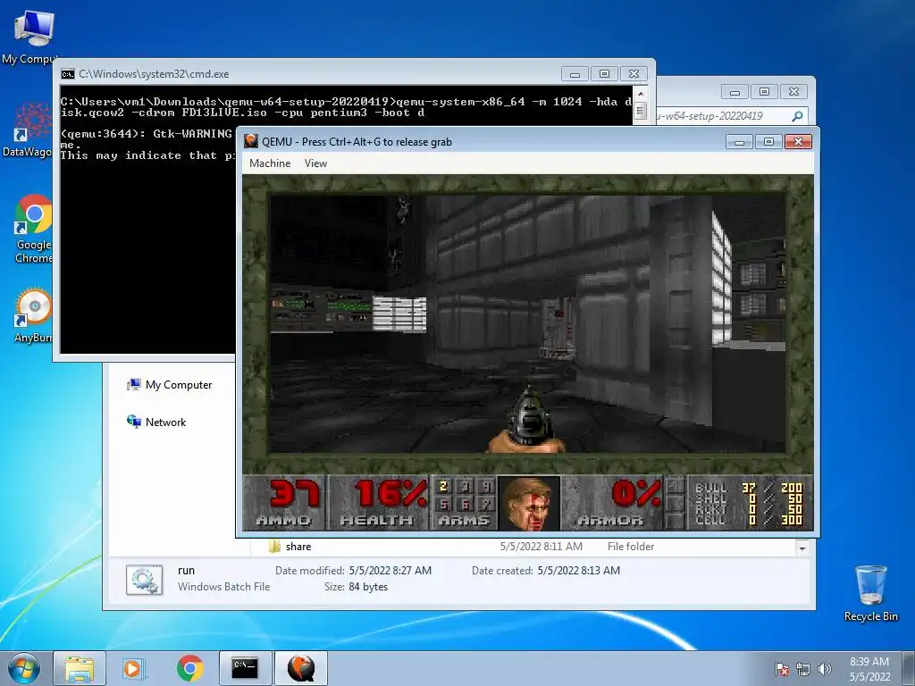The width and height of the screenshot is (915, 686).
Task: Open Chrome from the taskbar
Action: pyautogui.click(x=189, y=668)
